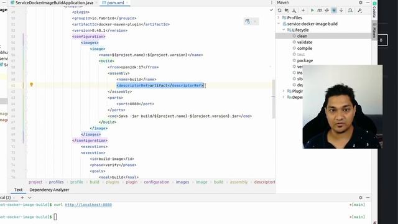
Task: Open http://localhost:8080 link in terminal
Action: click(88, 205)
